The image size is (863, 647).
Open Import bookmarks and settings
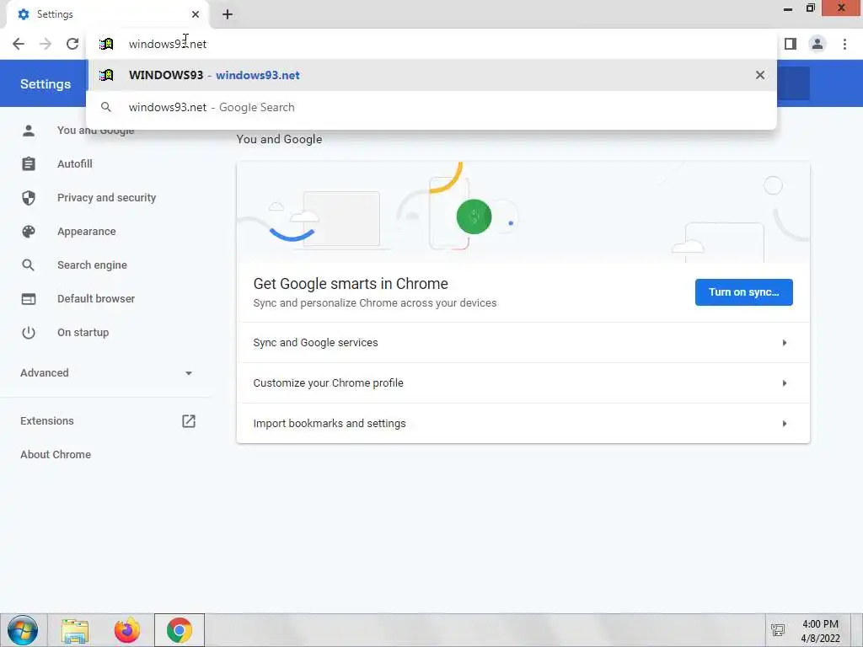click(523, 424)
